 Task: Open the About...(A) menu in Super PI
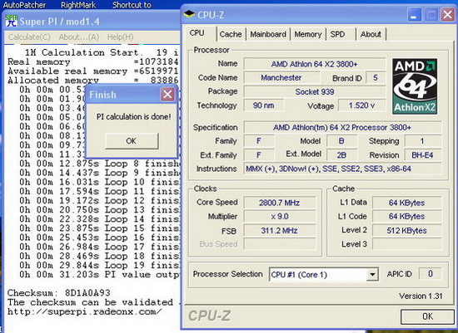(79, 37)
